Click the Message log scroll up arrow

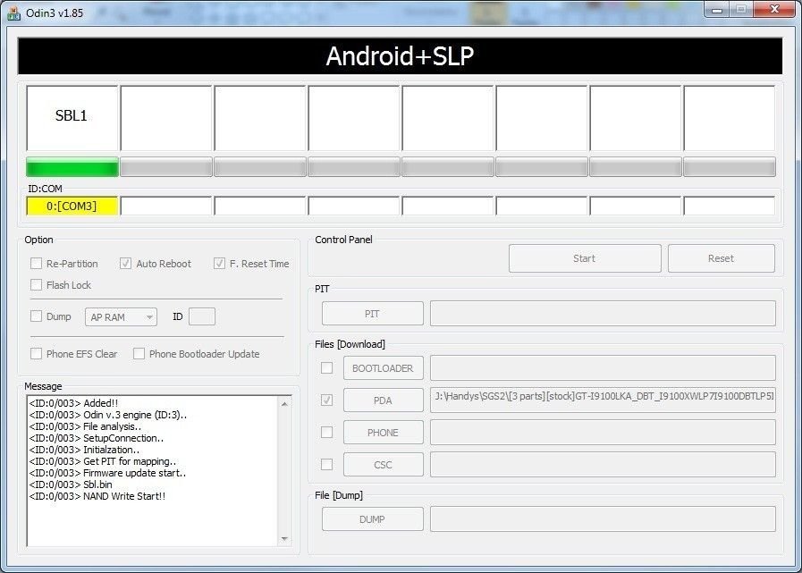pos(285,404)
